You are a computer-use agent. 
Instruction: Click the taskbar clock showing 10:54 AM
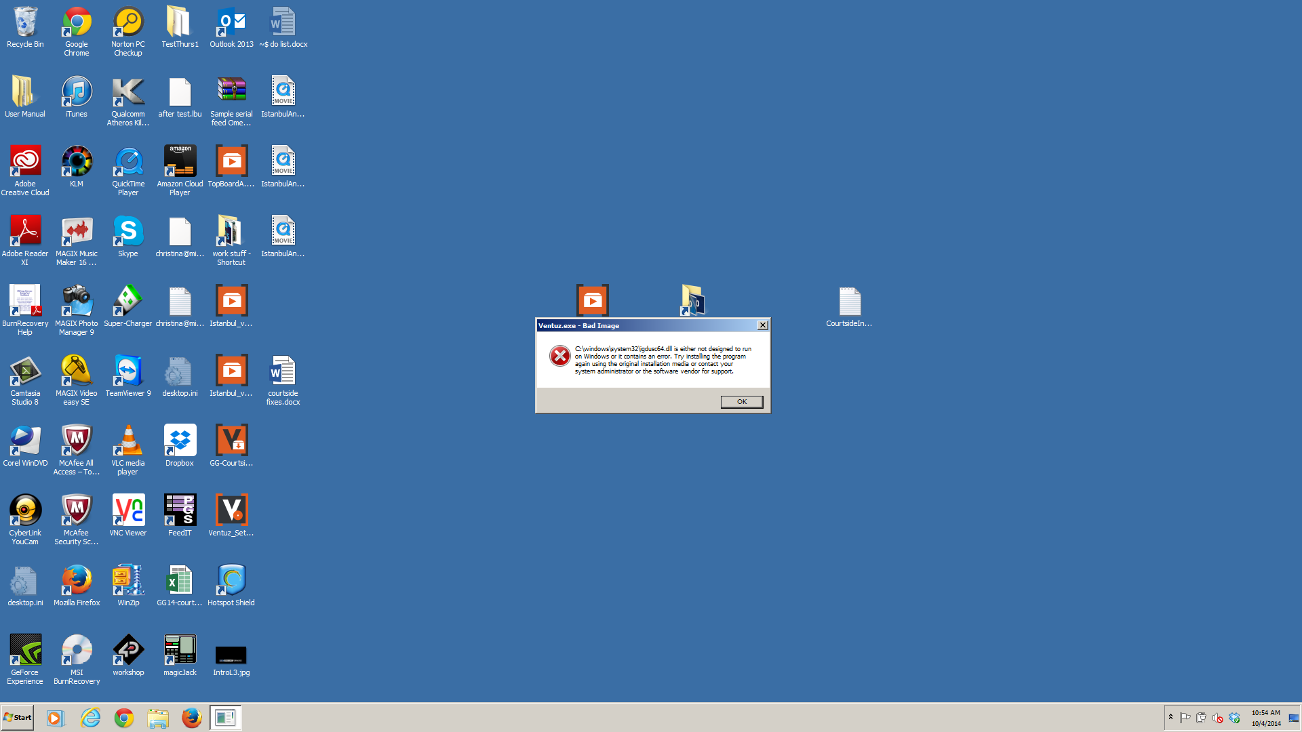(1265, 718)
